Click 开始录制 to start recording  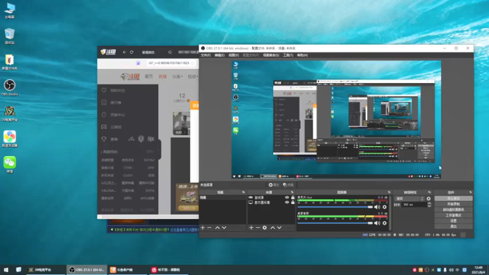coord(454,204)
